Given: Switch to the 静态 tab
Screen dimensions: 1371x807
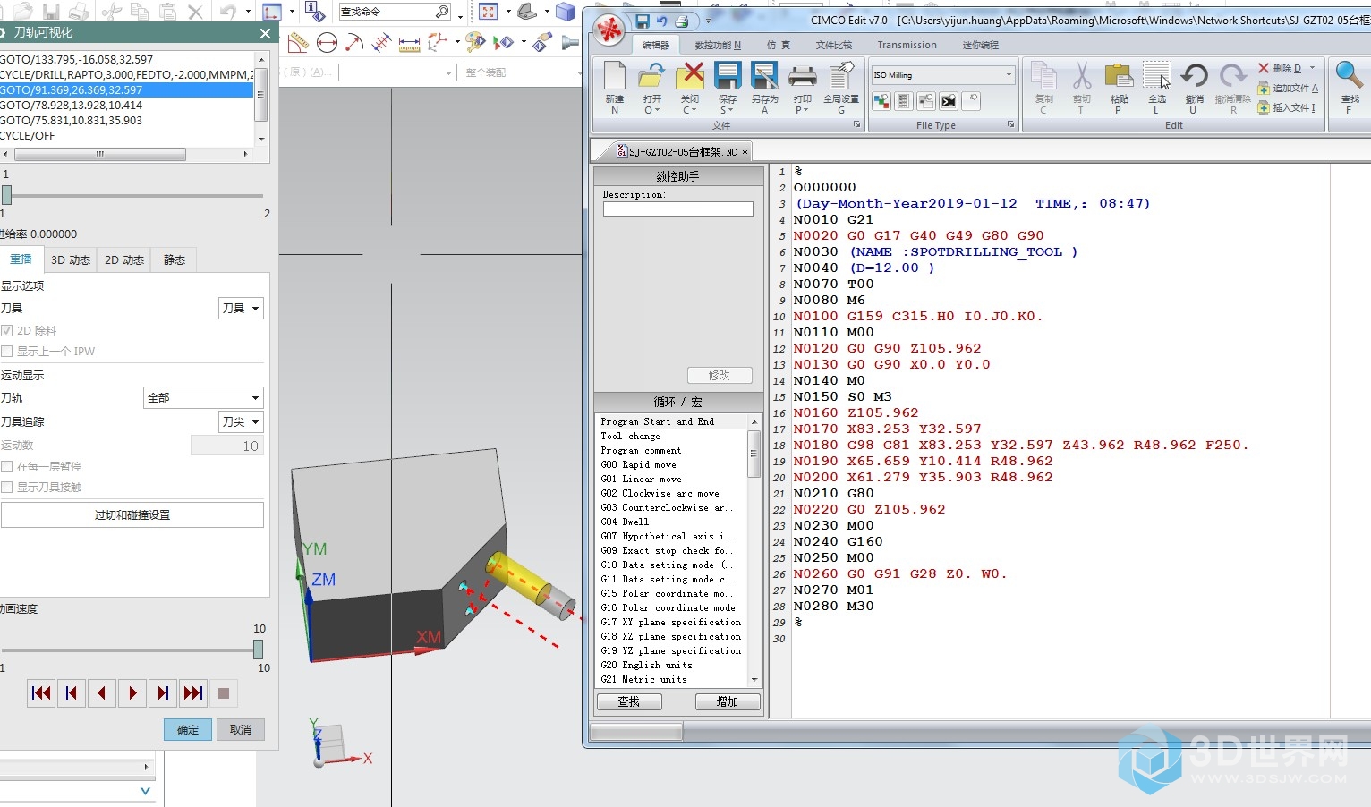Looking at the screenshot, I should click(175, 260).
